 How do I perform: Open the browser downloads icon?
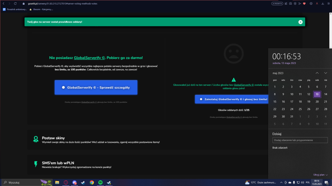[x=323, y=4]
